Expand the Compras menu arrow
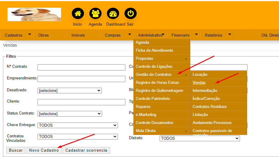The width and height of the screenshot is (279, 157). (130, 34)
